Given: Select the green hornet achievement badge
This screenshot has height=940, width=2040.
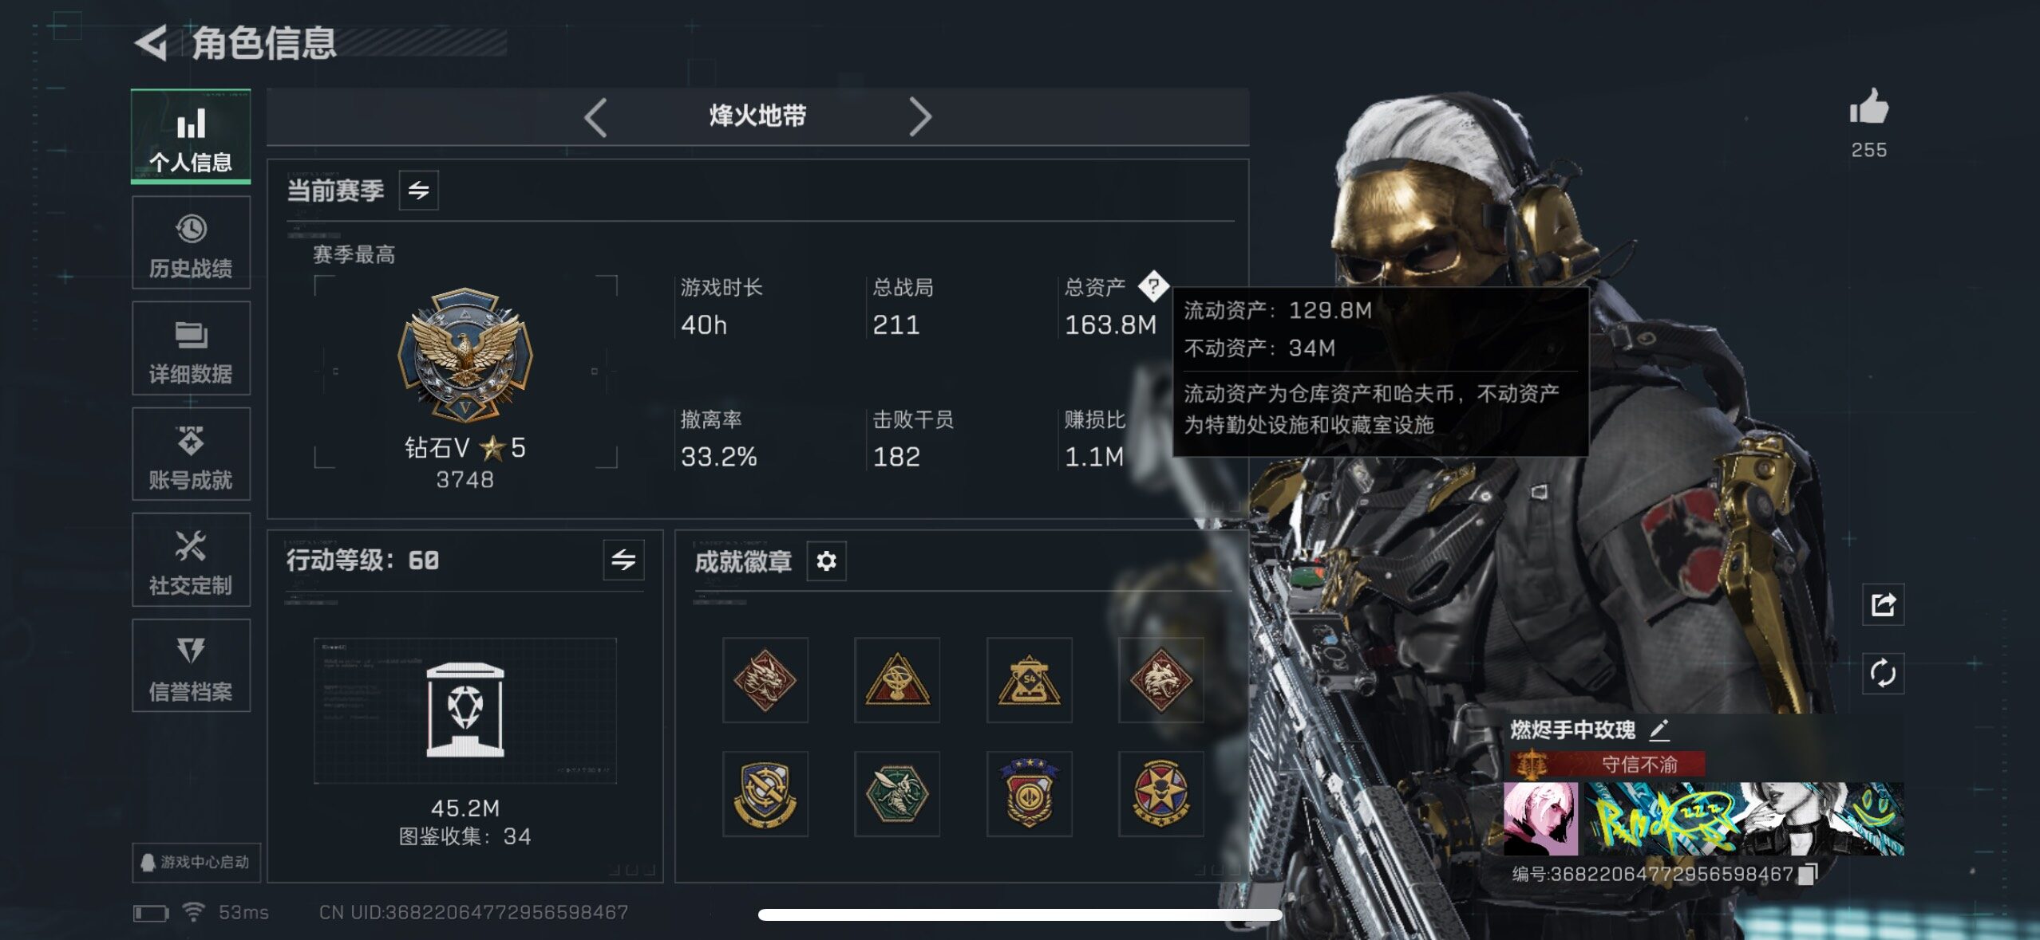Looking at the screenshot, I should [x=897, y=793].
